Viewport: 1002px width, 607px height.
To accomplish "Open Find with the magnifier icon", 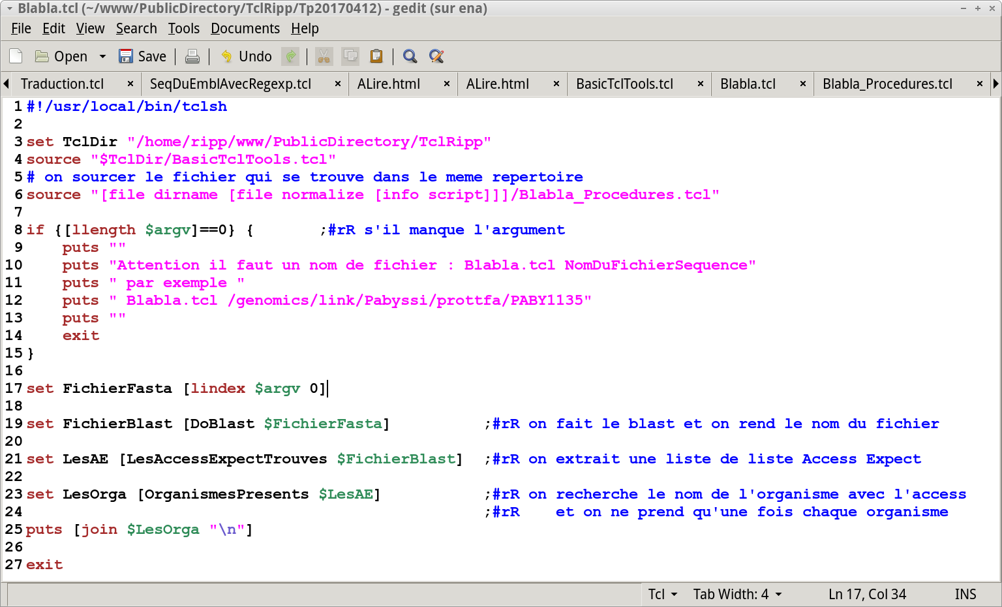I will (x=410, y=56).
